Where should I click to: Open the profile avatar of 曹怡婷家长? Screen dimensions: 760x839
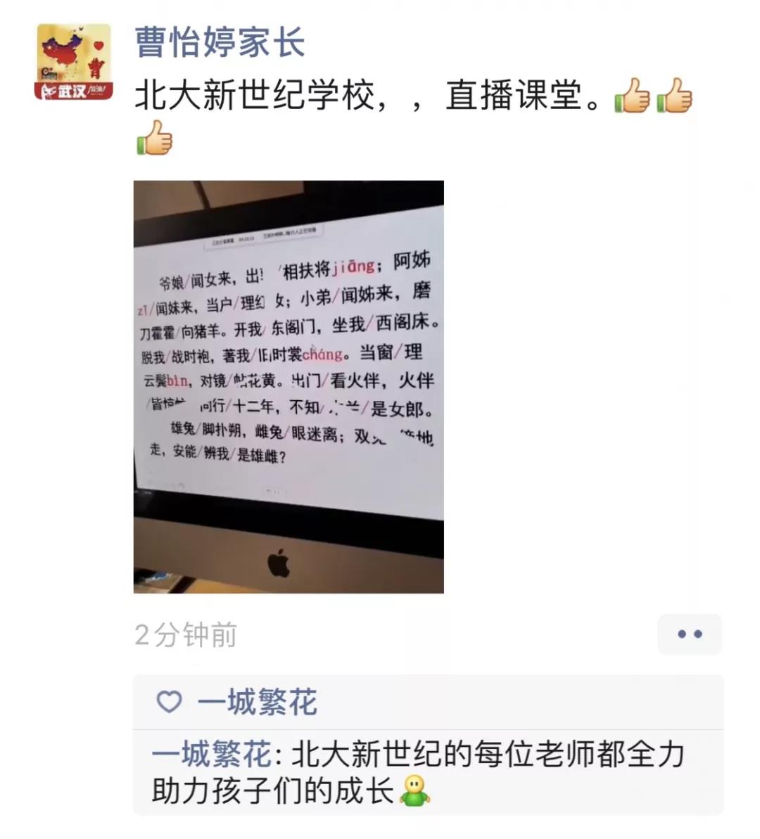click(73, 61)
